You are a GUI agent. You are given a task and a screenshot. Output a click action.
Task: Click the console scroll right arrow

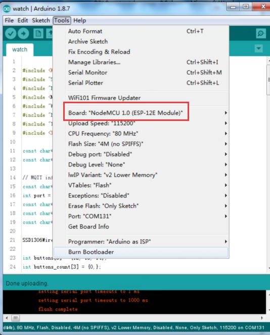[x=262, y=318]
